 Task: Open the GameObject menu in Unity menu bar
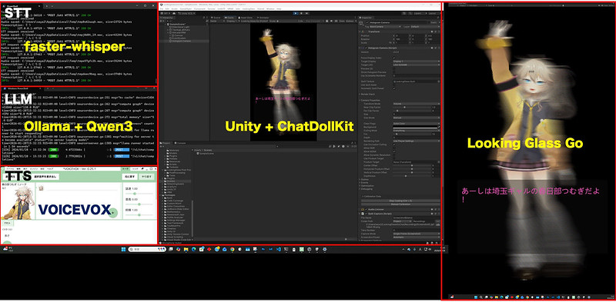pyautogui.click(x=186, y=8)
